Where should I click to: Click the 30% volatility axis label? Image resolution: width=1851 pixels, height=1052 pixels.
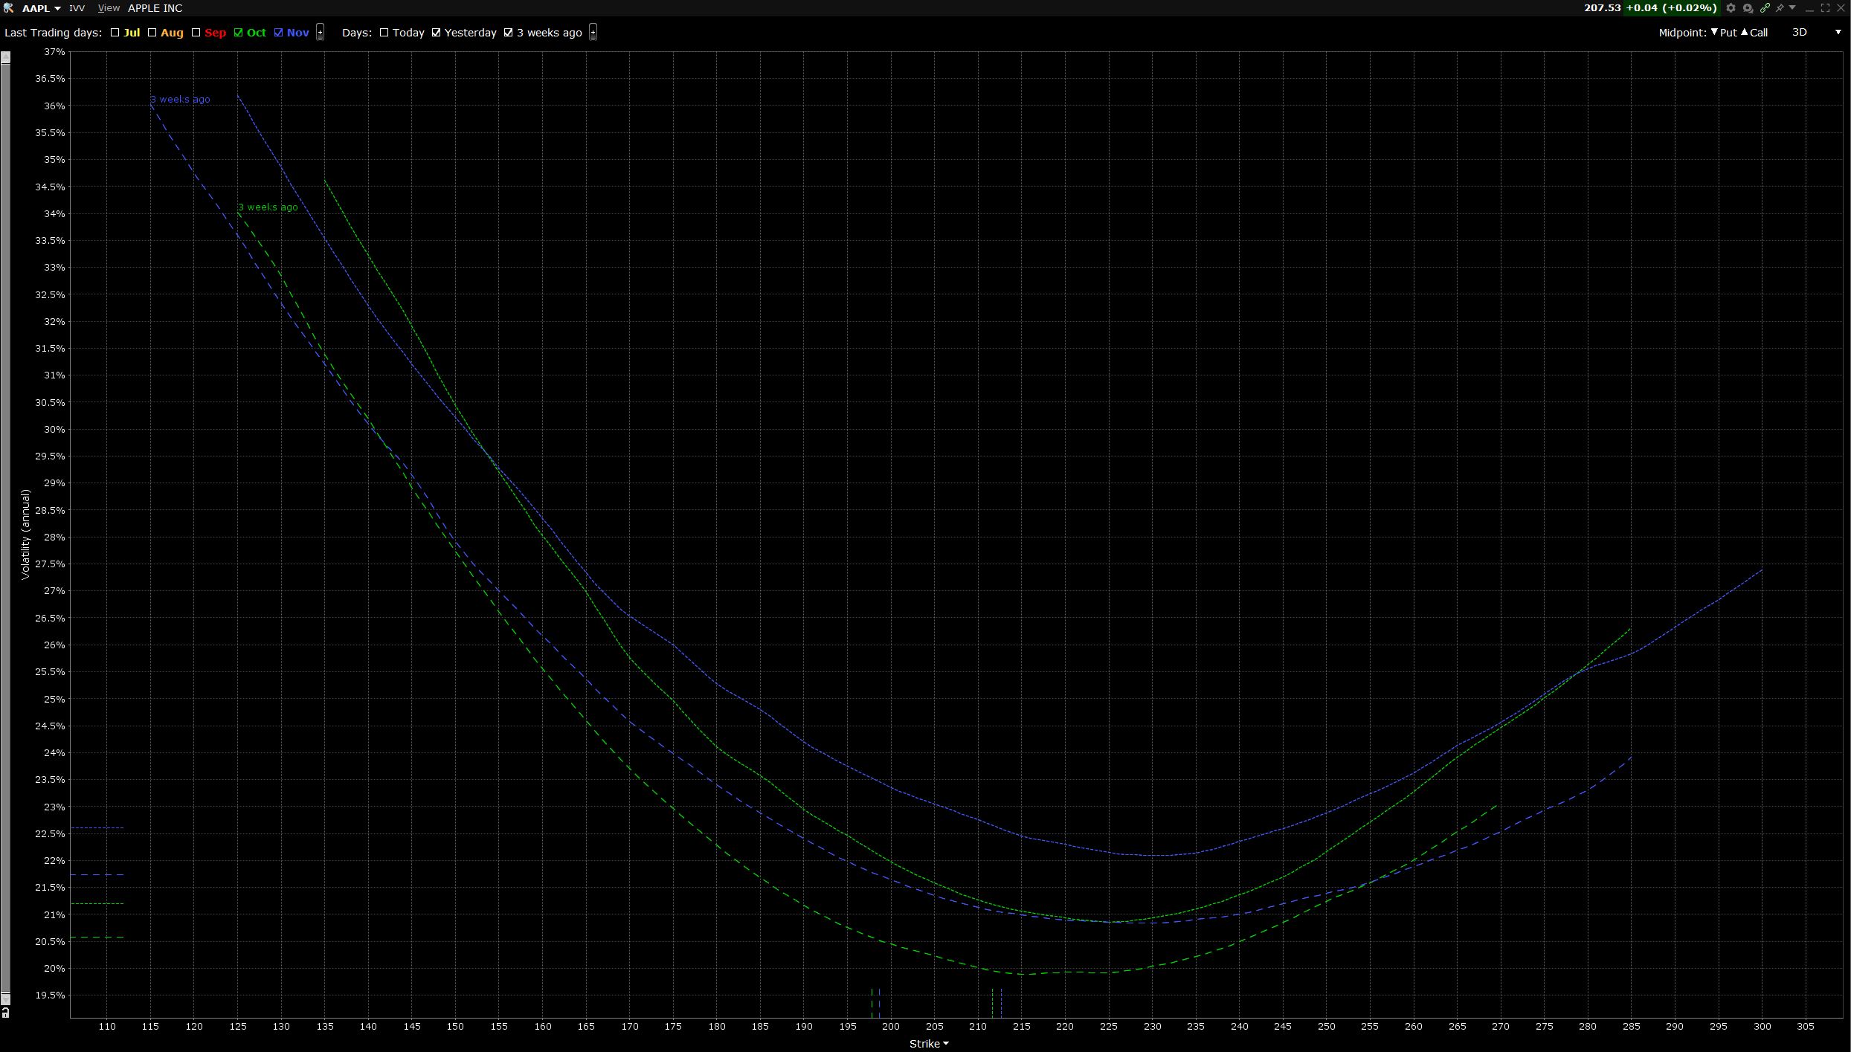[x=54, y=429]
